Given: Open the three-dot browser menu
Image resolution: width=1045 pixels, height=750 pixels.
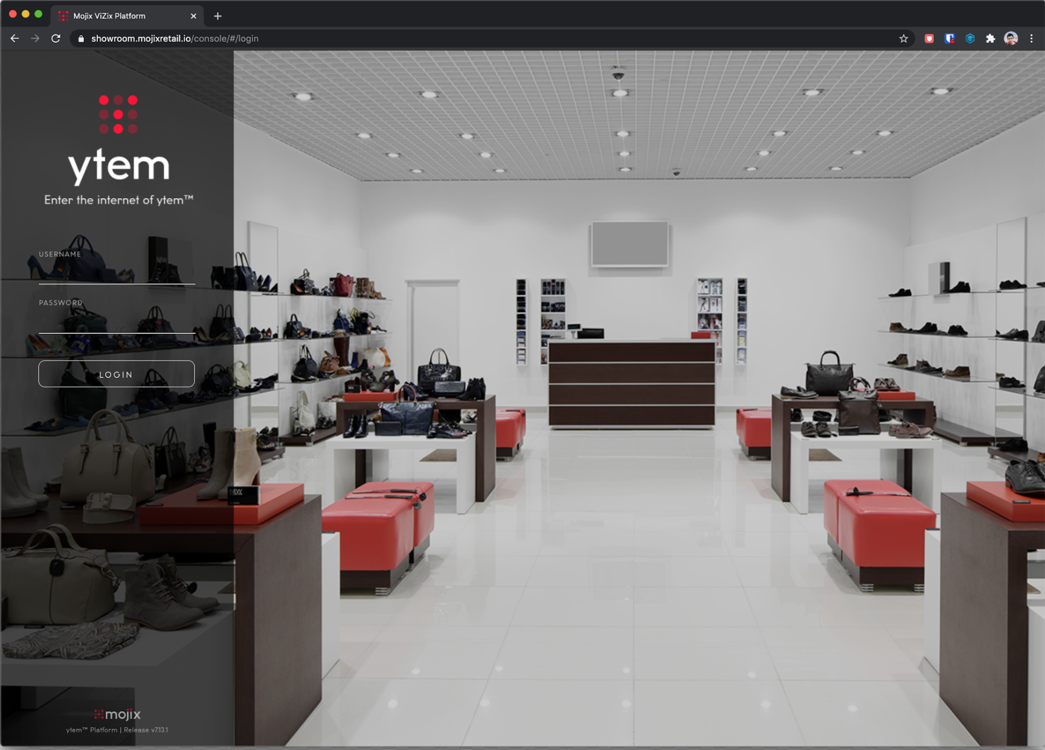Looking at the screenshot, I should pos(1031,38).
